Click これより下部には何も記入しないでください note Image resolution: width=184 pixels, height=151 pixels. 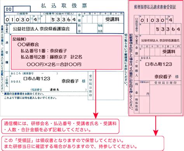click(30, 98)
